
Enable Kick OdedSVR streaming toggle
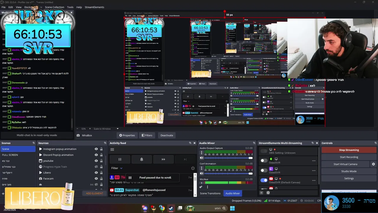coord(264,161)
